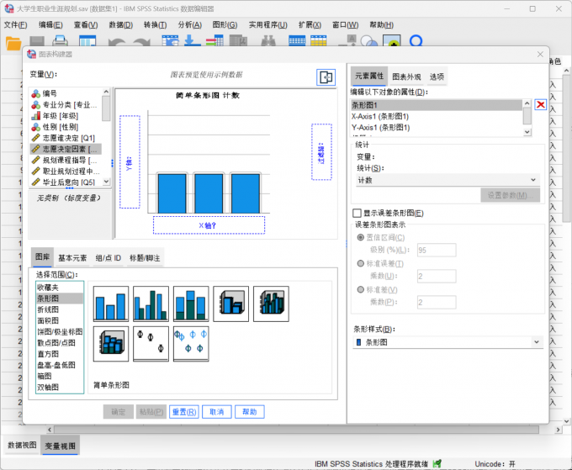Click element list scroll-up arrow
572x470 pixels.
point(527,103)
